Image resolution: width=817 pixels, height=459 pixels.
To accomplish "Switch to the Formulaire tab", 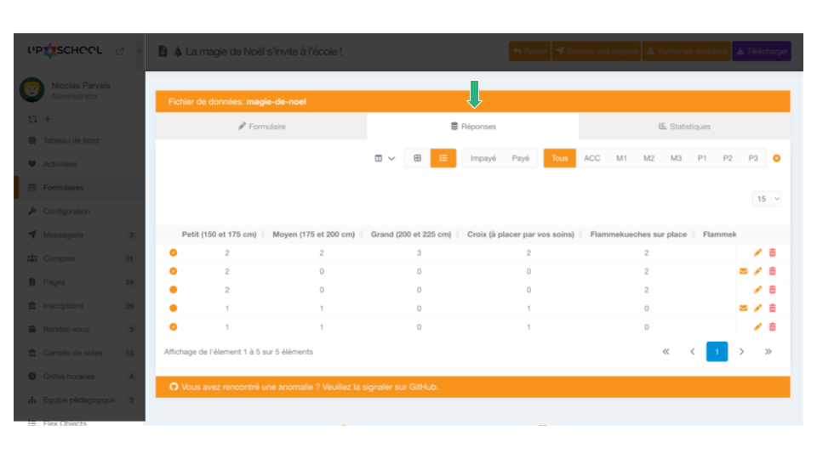I will point(261,127).
